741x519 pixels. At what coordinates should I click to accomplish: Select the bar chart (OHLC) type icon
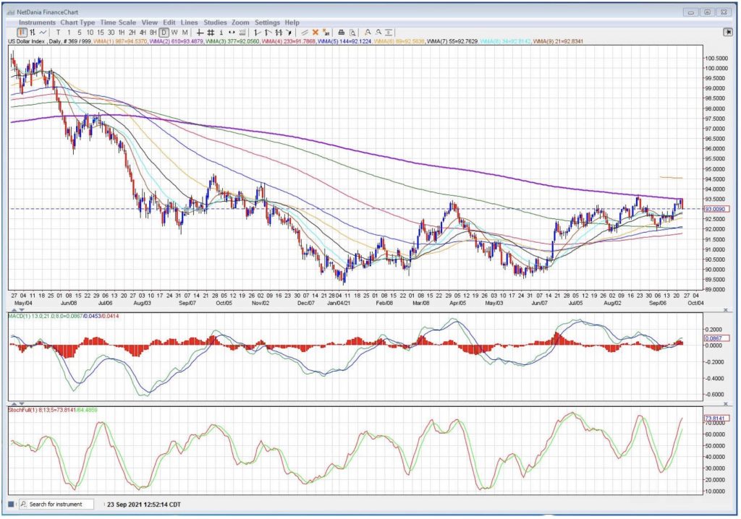[33, 33]
